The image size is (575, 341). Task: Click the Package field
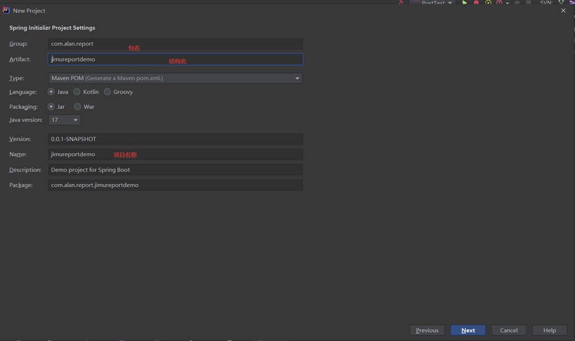[175, 185]
